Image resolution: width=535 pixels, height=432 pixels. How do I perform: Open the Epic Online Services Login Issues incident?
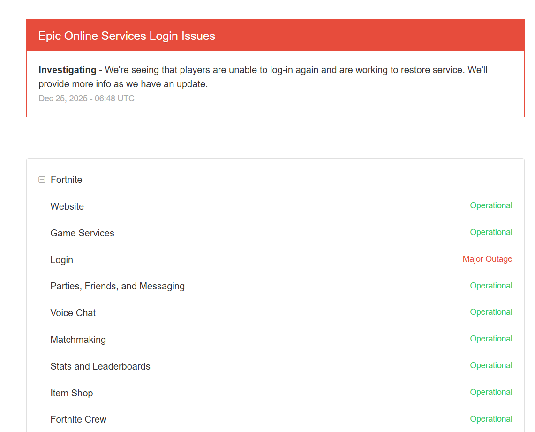127,36
